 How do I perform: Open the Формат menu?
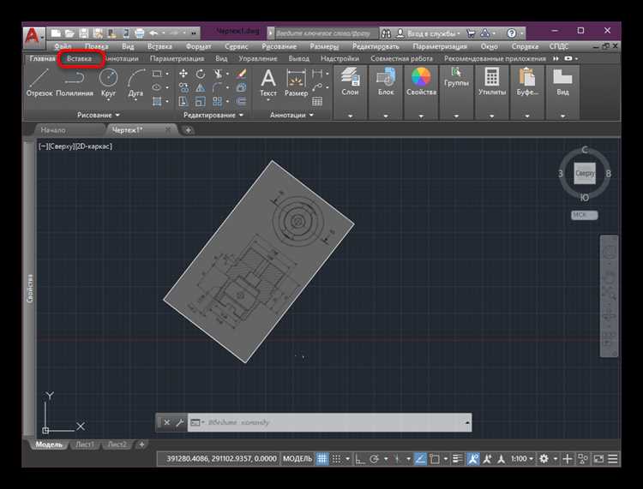(x=199, y=46)
